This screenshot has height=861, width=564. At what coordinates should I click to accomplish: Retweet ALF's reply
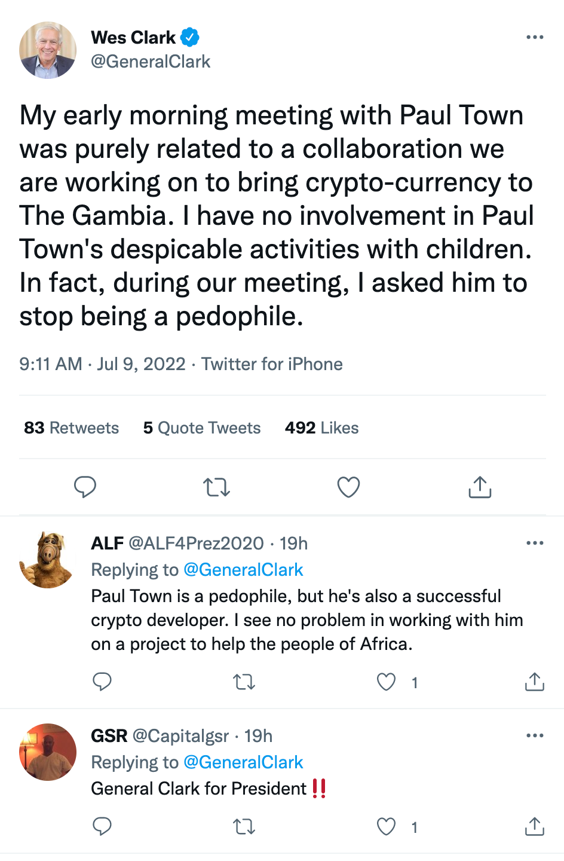click(244, 682)
